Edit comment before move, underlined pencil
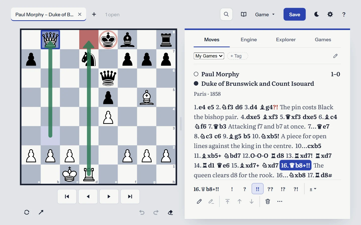This screenshot has height=225, width=361. 211,201
